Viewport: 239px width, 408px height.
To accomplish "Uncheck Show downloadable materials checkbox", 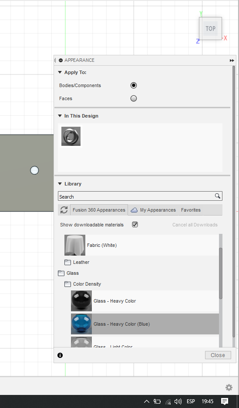I will point(135,224).
